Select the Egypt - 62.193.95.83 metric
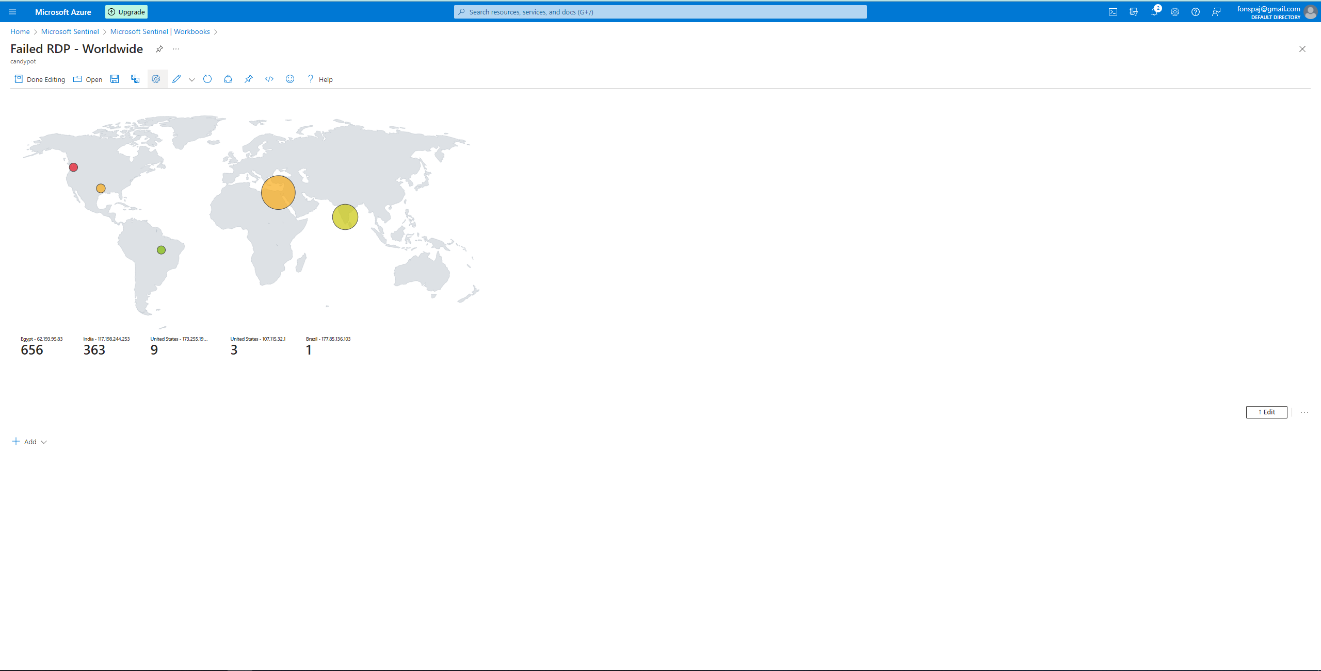The image size is (1321, 671). click(x=41, y=346)
